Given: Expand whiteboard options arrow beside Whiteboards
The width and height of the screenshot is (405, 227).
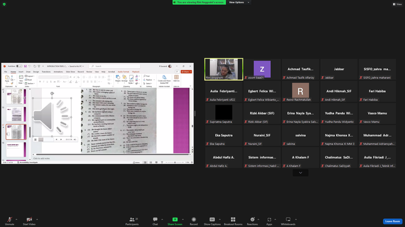Looking at the screenshot, I should (296, 219).
